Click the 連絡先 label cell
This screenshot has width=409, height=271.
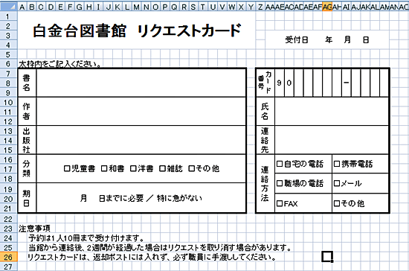coord(265,140)
